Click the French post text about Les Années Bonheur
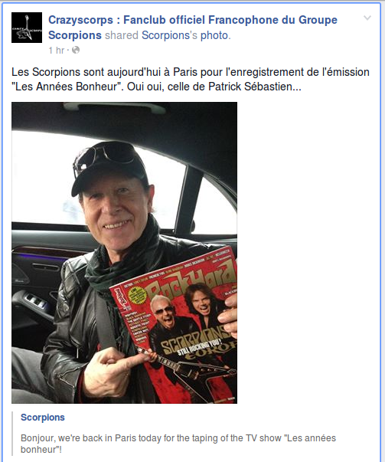The image size is (385, 462). [191, 79]
